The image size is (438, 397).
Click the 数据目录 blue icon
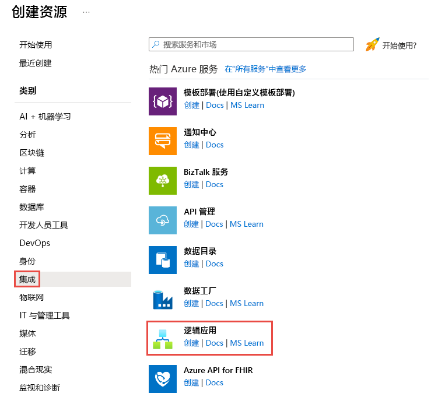click(163, 260)
